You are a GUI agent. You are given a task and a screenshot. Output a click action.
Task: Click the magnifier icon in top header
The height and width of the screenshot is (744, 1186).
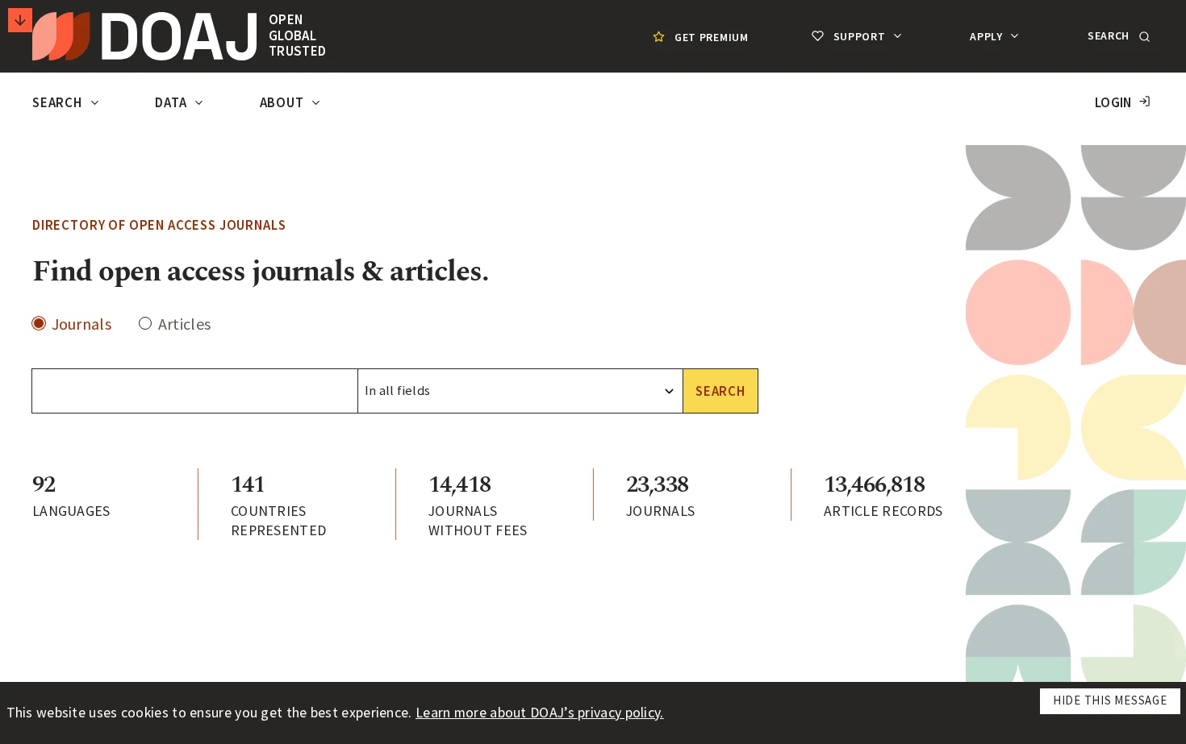pos(1144,37)
